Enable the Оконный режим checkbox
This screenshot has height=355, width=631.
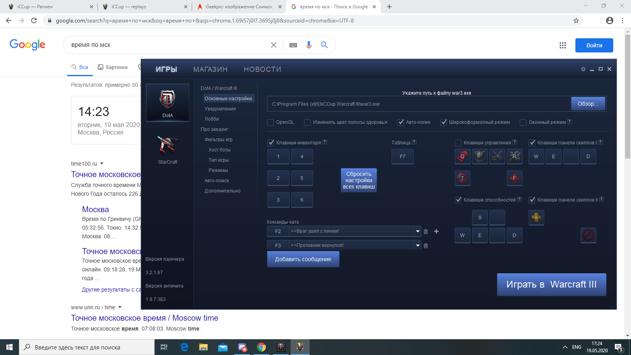click(x=523, y=122)
